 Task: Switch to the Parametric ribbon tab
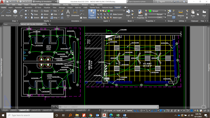point(28,7)
